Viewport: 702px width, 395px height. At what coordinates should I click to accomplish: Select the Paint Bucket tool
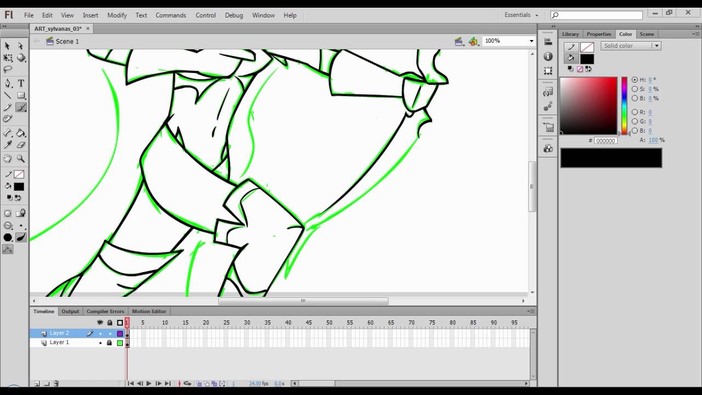tap(21, 133)
